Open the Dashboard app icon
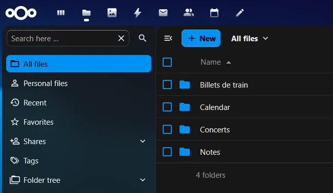This screenshot has height=193, width=333. [x=61, y=13]
